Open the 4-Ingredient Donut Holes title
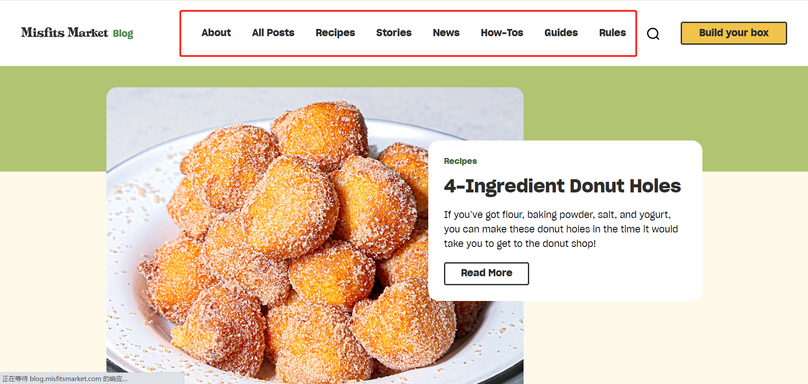The image size is (808, 384). [562, 186]
